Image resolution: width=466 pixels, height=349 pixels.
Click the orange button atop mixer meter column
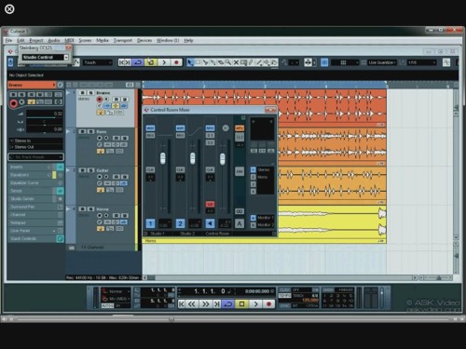point(240,128)
